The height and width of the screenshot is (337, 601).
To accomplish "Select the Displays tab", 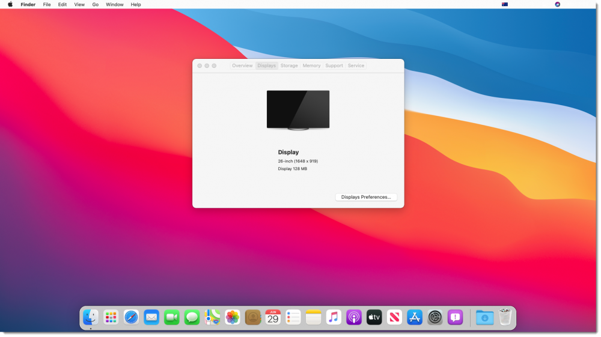I will coord(266,66).
